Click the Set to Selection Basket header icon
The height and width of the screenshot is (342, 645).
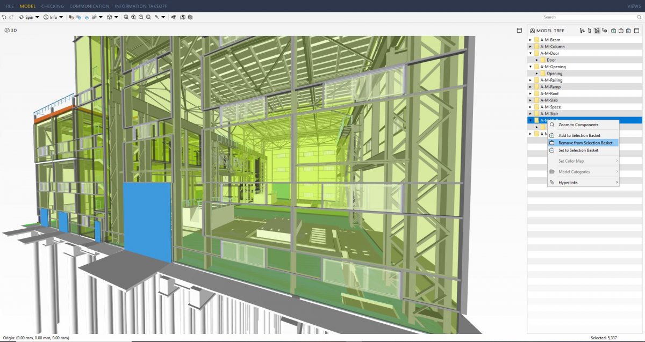tap(628, 31)
